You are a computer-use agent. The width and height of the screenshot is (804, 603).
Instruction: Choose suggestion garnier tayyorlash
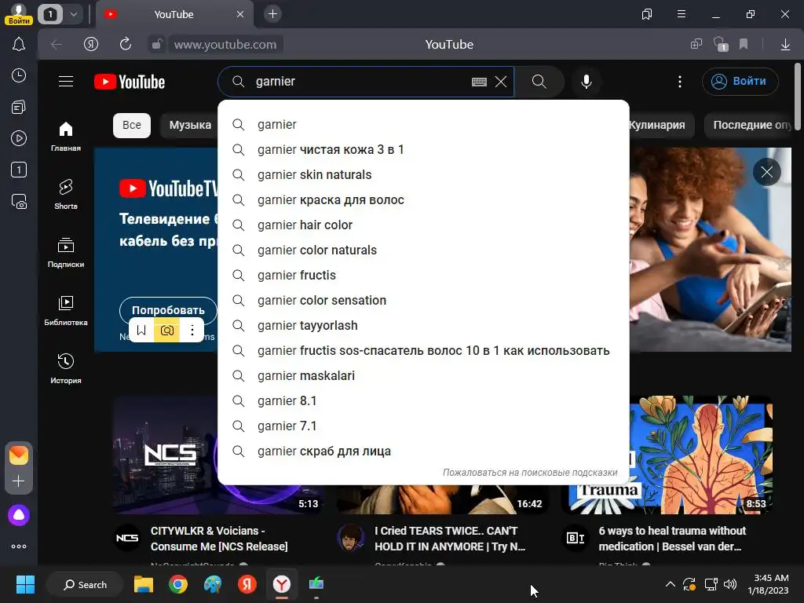pos(423,326)
